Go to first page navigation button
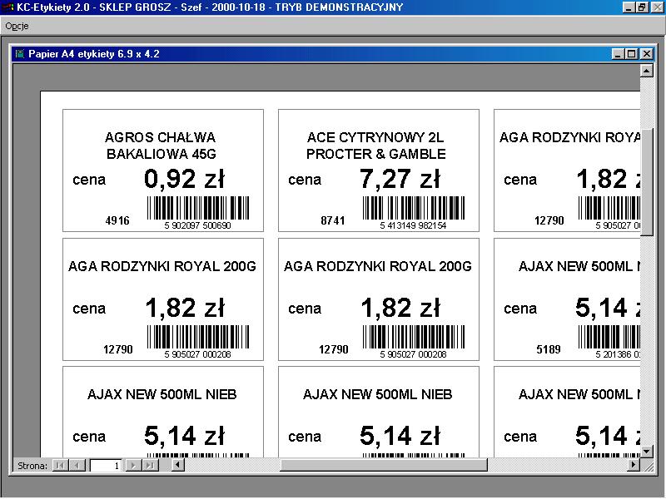Viewport: 666px width, 499px height. [x=59, y=466]
